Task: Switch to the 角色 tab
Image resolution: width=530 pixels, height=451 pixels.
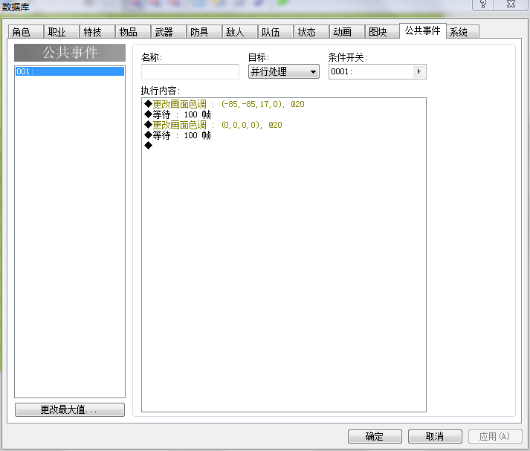Action: coord(26,32)
